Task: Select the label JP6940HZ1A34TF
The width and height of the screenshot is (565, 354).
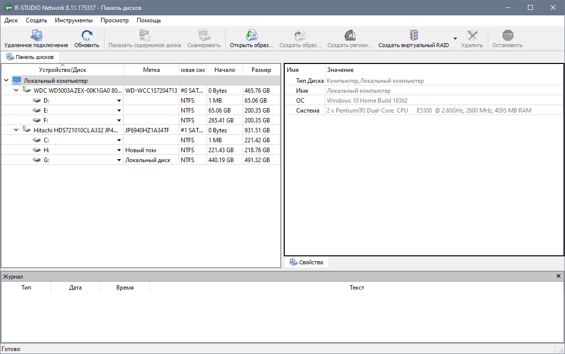Action: [x=147, y=130]
